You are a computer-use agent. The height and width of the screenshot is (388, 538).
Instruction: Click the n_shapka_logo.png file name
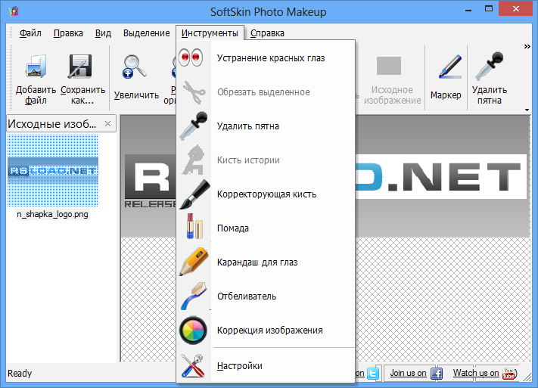click(52, 214)
